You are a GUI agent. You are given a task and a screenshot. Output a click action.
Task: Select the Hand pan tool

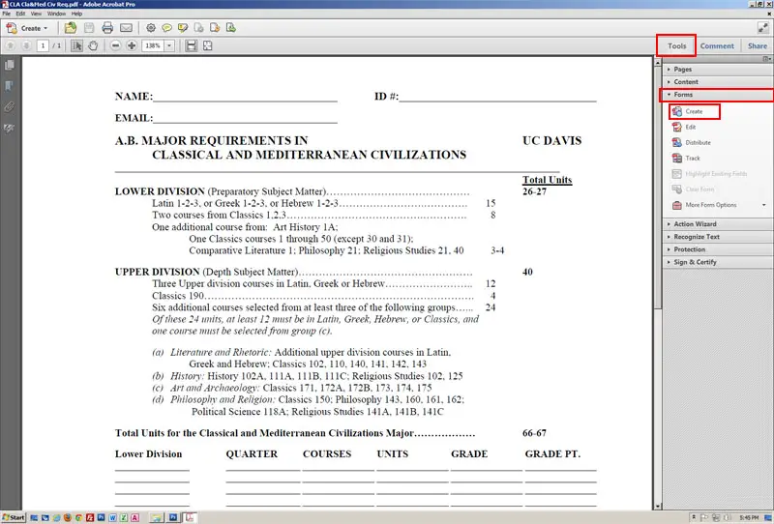[93, 45]
